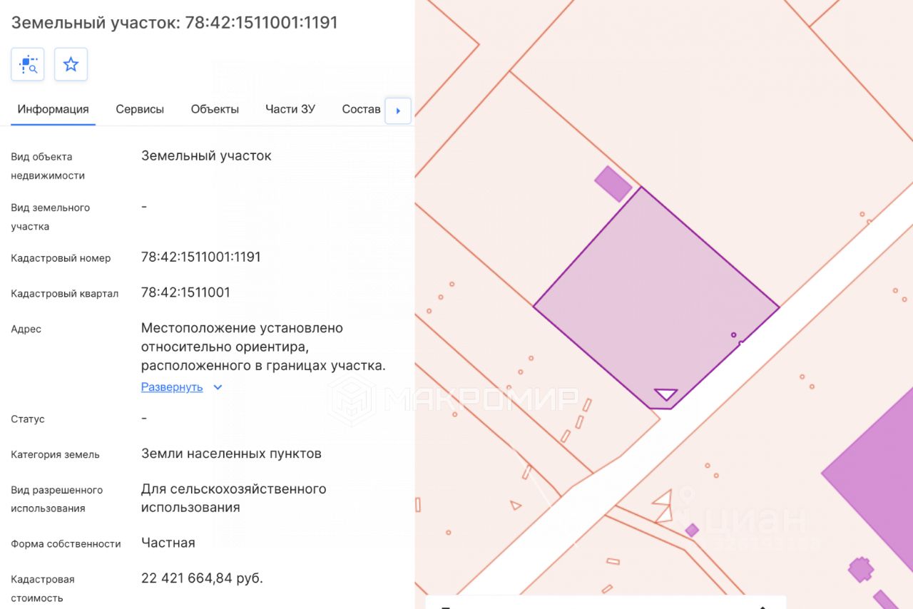Click ownership form value Частная
The height and width of the screenshot is (609, 913).
pyautogui.click(x=168, y=543)
